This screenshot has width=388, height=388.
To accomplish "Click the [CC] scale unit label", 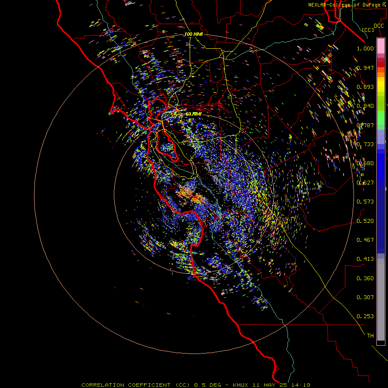I will [x=368, y=30].
